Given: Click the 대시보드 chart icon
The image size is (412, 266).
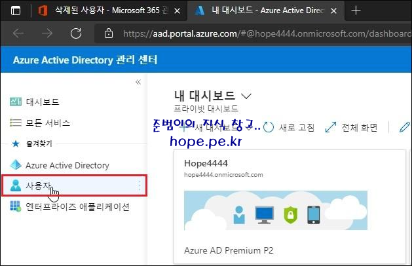Looking at the screenshot, I should [x=16, y=102].
